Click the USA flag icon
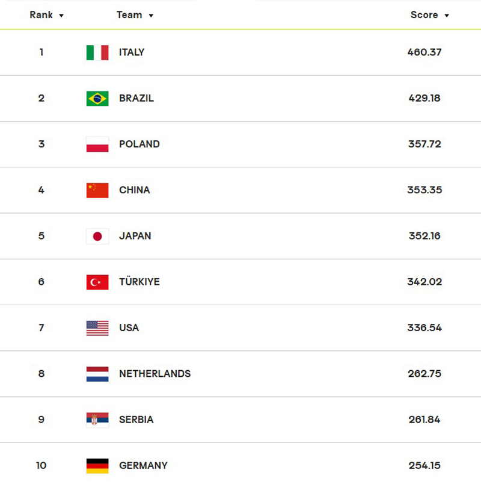 pyautogui.click(x=97, y=328)
